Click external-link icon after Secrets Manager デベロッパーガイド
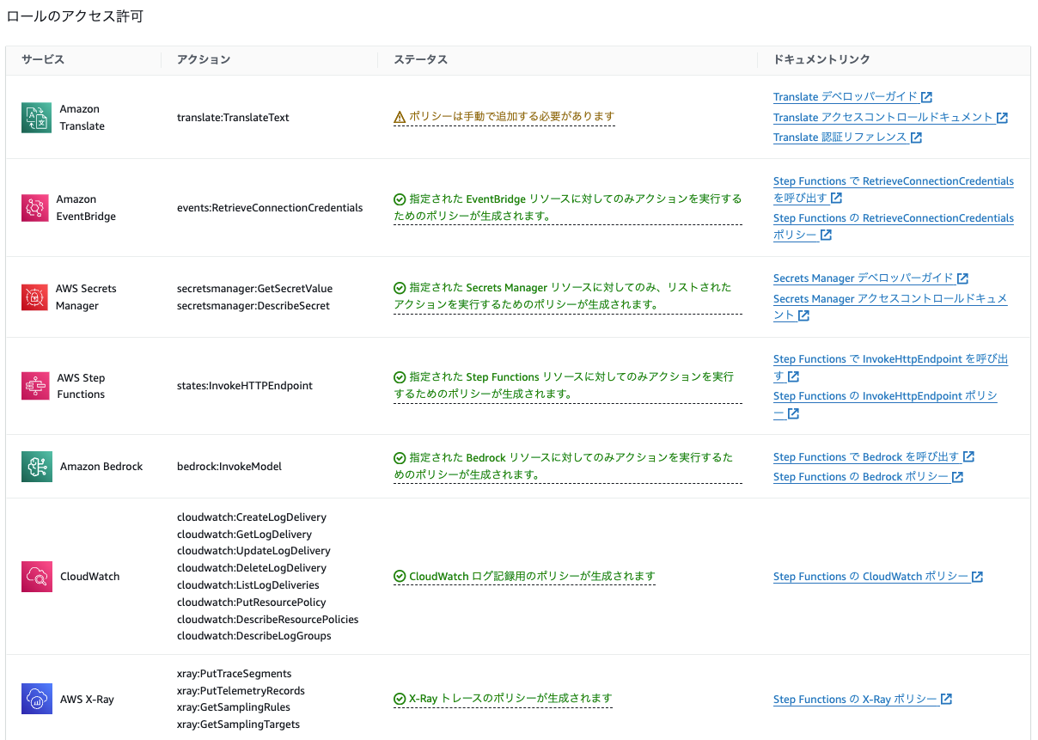1038x740 pixels. coord(962,278)
